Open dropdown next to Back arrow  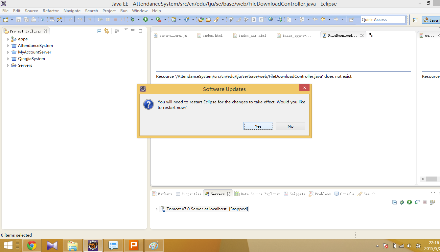[329, 20]
